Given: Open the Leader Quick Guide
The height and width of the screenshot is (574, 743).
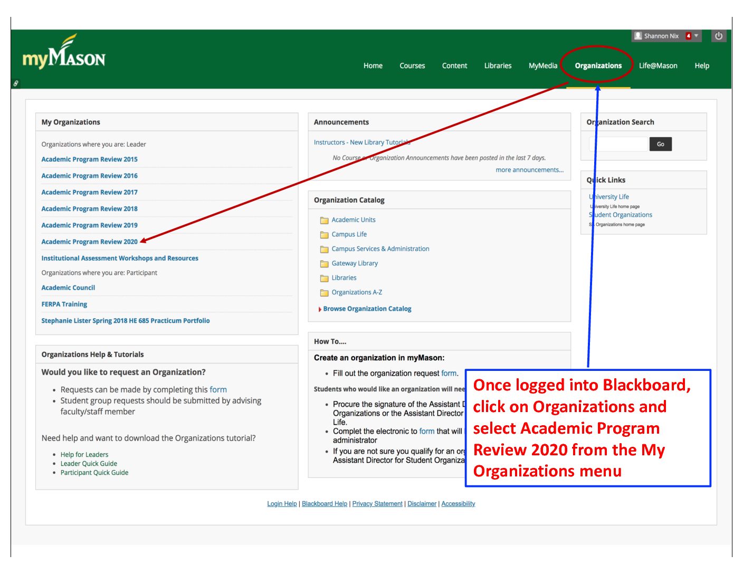Looking at the screenshot, I should pyautogui.click(x=89, y=464).
